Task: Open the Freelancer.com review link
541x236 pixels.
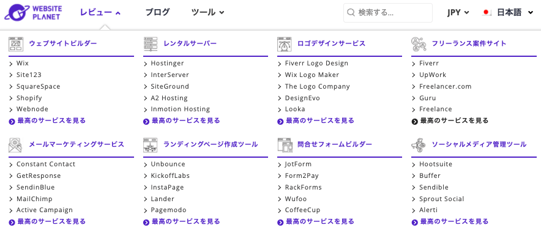Action: click(x=445, y=86)
